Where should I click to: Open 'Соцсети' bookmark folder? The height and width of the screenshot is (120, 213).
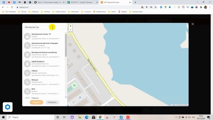pyautogui.click(x=86, y=12)
